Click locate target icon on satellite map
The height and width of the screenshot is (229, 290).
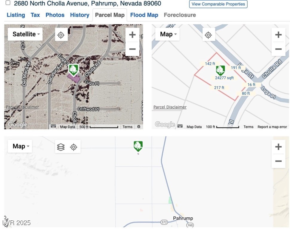(x=61, y=35)
